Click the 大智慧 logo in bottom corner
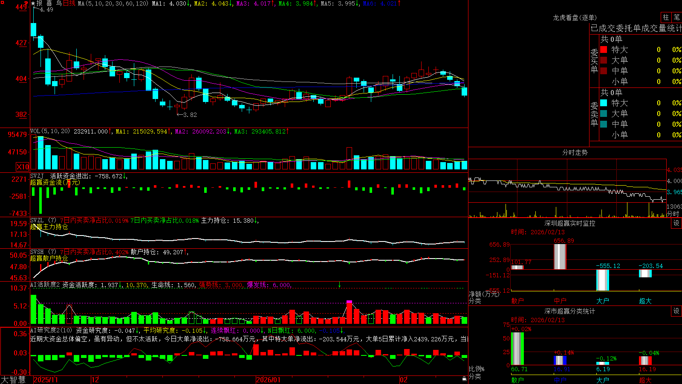The image size is (682, 384). (13, 380)
